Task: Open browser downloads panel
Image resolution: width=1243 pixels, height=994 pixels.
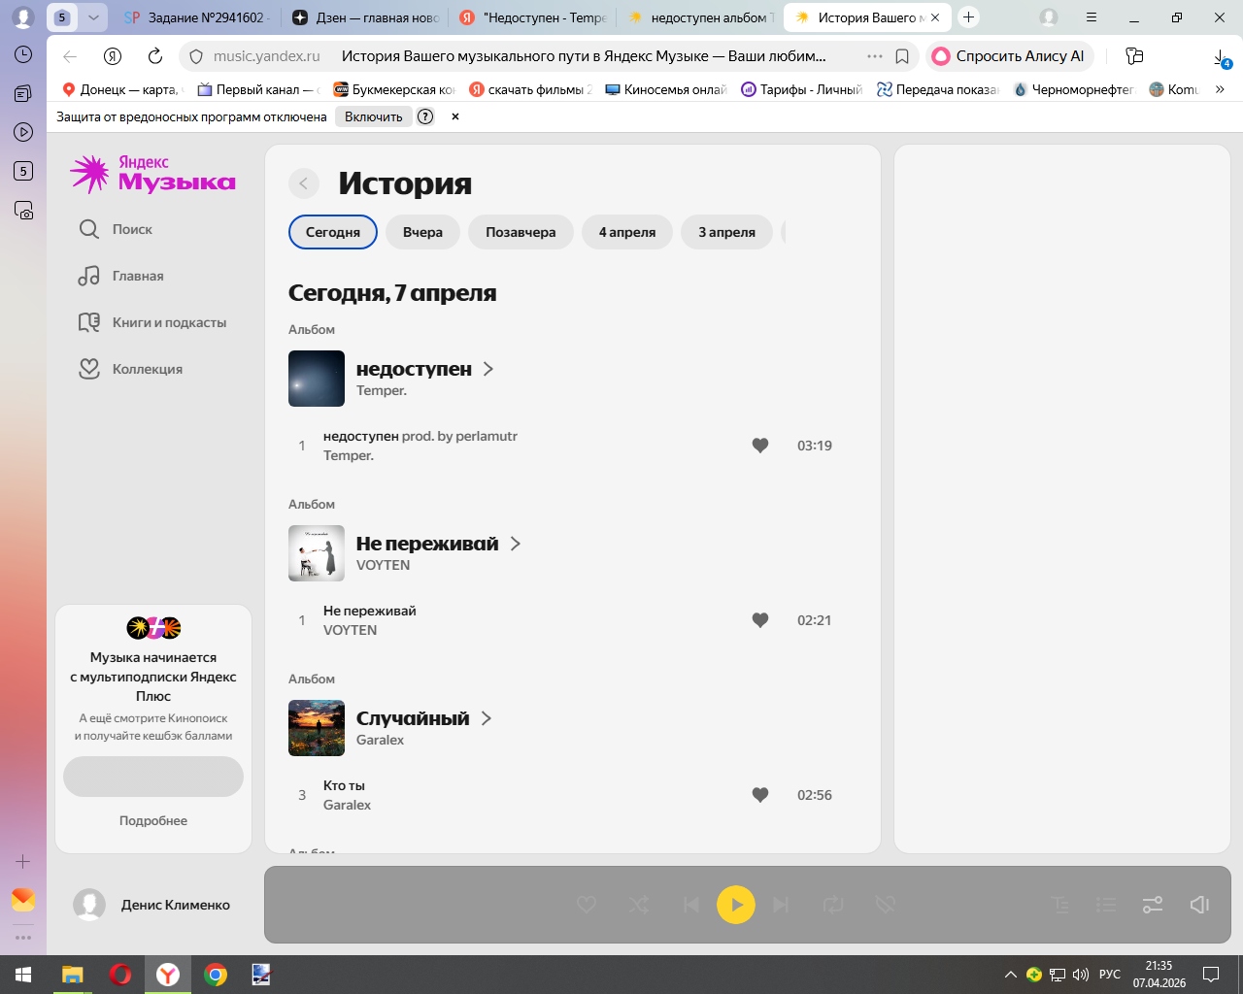Action: click(1222, 58)
